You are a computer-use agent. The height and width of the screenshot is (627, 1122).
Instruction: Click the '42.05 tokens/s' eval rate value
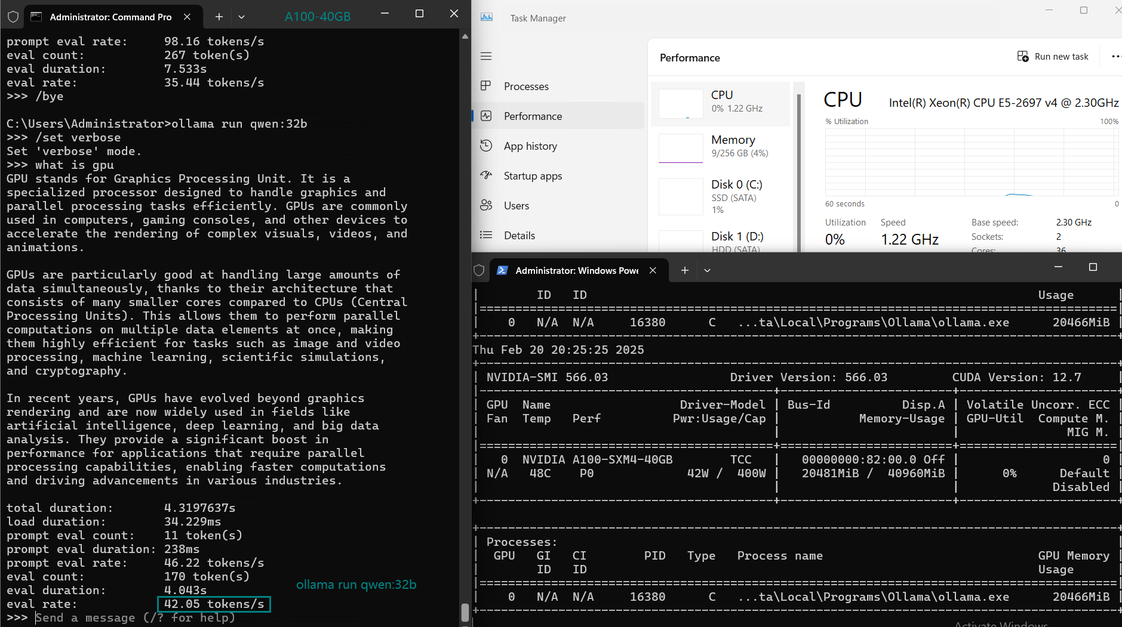(214, 604)
